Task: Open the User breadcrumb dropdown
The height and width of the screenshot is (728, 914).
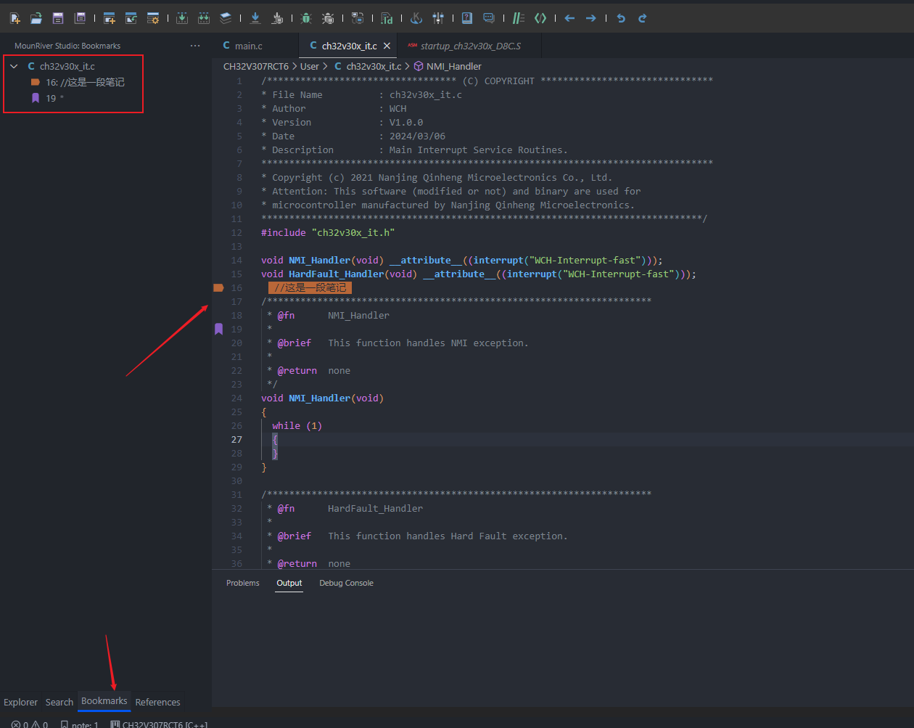Action: tap(310, 66)
